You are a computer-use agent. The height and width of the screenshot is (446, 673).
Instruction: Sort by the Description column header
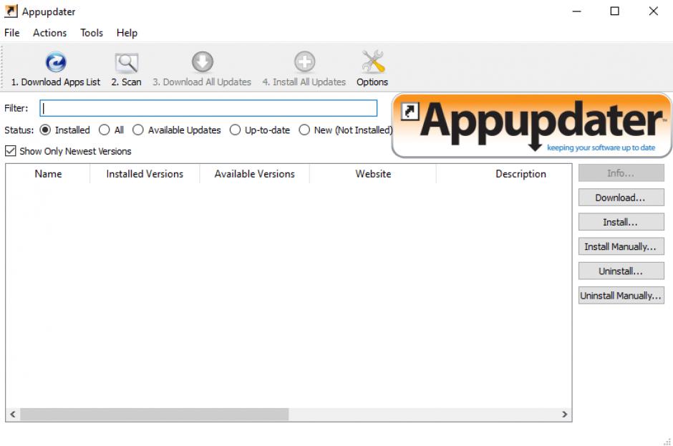pos(504,174)
